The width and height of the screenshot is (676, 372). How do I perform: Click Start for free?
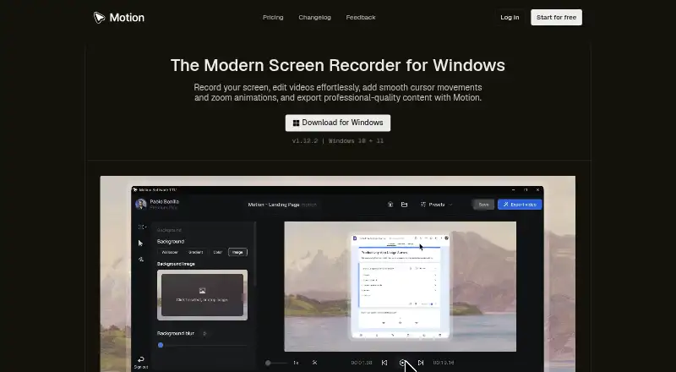pos(556,18)
